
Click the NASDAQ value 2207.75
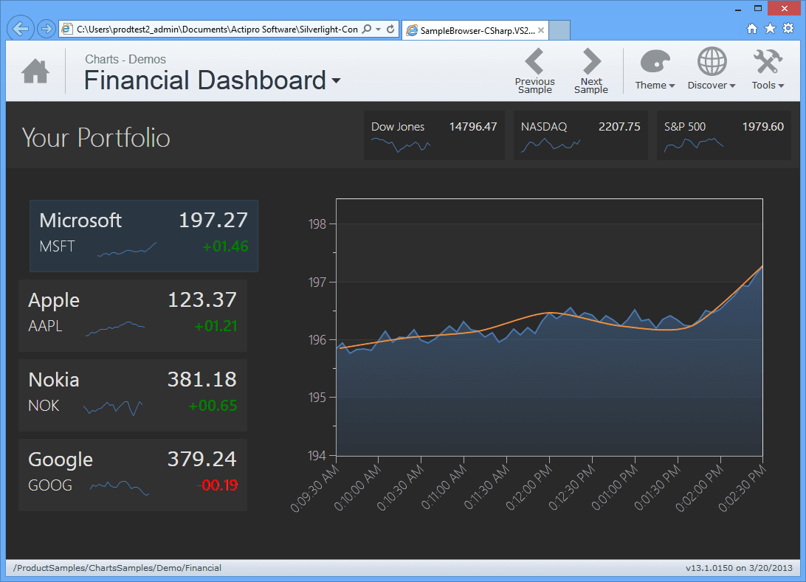pos(619,126)
